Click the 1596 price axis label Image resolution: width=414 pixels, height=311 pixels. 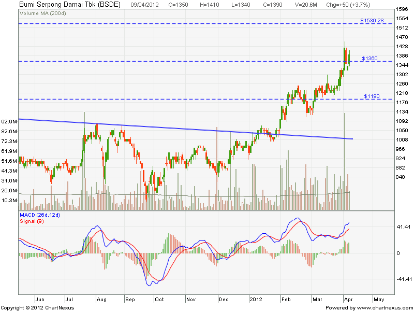(402, 9)
